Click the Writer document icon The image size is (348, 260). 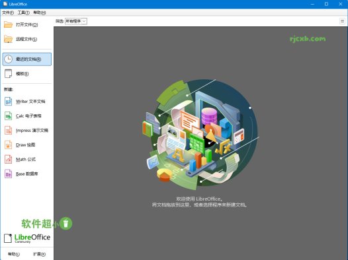point(8,102)
